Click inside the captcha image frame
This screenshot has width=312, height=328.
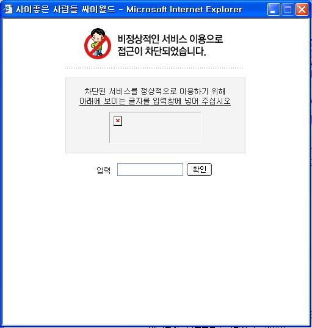click(155, 128)
